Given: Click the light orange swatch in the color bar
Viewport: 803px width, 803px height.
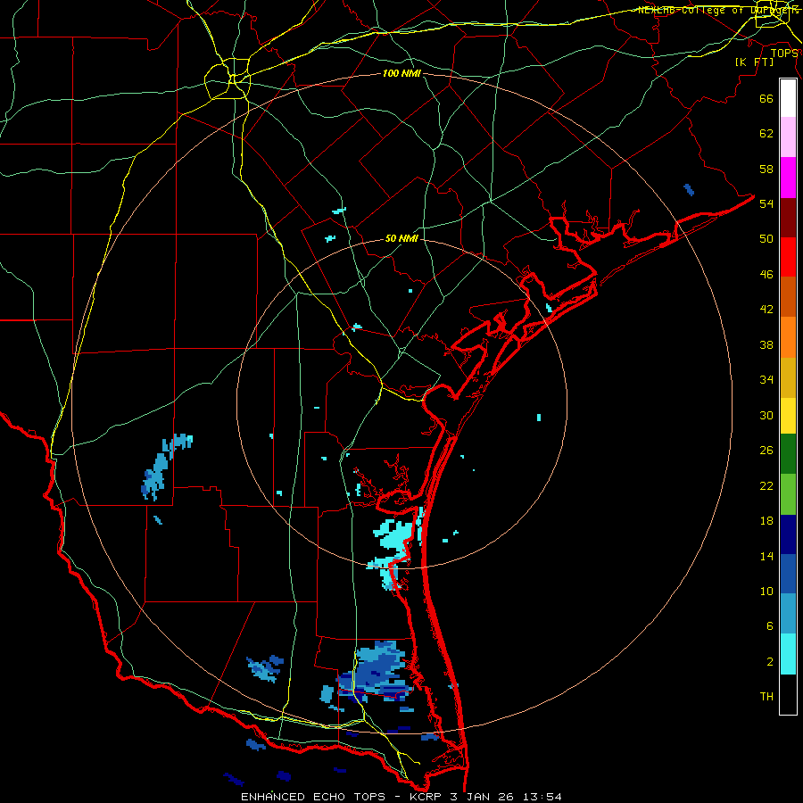Looking at the screenshot, I should pyautogui.click(x=788, y=337).
